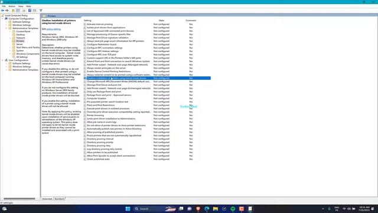
Task: Select All Settings node in tree
Action: [22, 57]
